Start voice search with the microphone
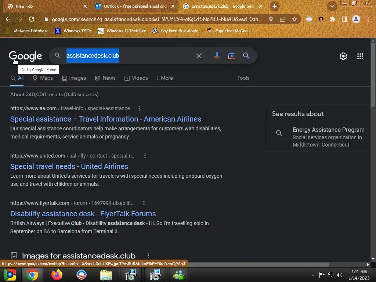Image resolution: width=376 pixels, height=282 pixels. tap(217, 56)
